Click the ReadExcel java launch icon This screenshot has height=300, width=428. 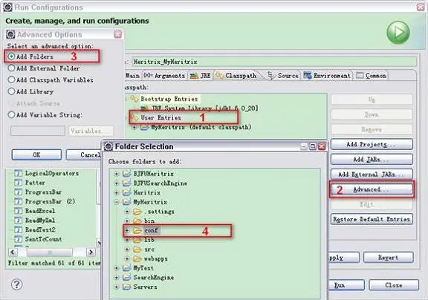click(x=18, y=211)
